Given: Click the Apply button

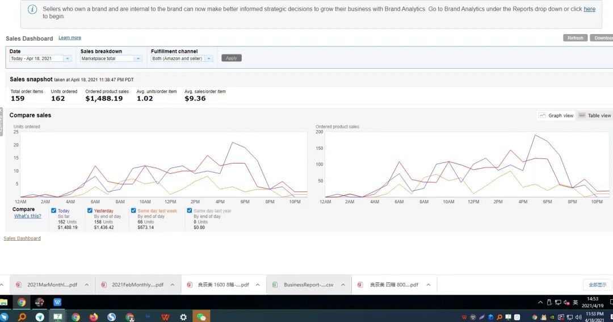Looking at the screenshot, I should coord(232,58).
